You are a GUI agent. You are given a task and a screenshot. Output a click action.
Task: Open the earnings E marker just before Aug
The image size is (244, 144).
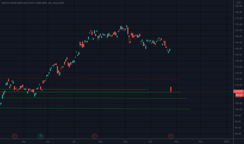coord(95,136)
